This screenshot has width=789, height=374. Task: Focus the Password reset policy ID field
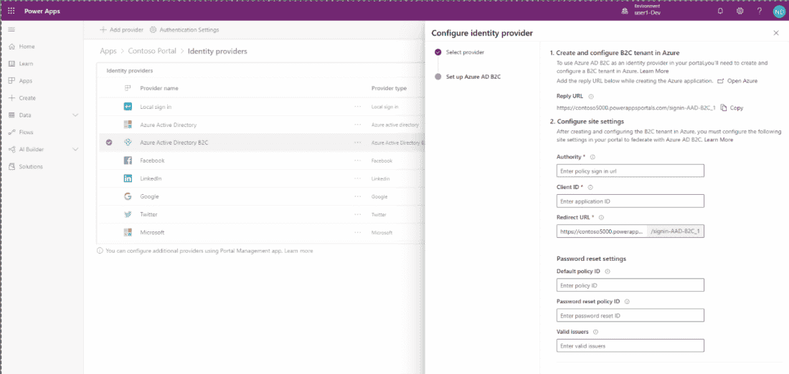[x=630, y=316]
